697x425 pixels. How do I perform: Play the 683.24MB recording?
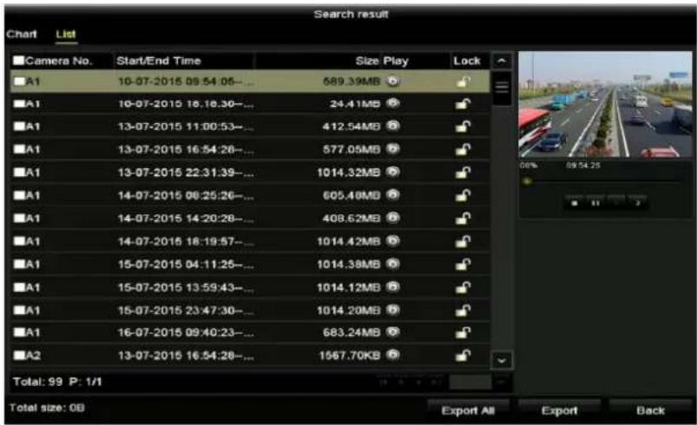(x=393, y=332)
